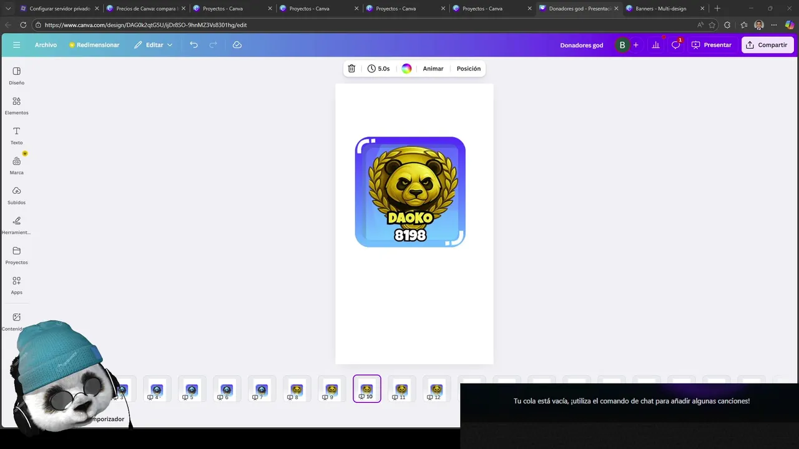
Task: Switch to Configurar servidor privado browser tab
Action: (x=59, y=9)
